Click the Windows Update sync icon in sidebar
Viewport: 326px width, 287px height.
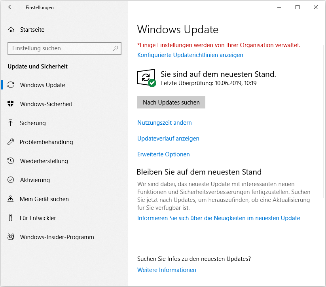coord(11,85)
